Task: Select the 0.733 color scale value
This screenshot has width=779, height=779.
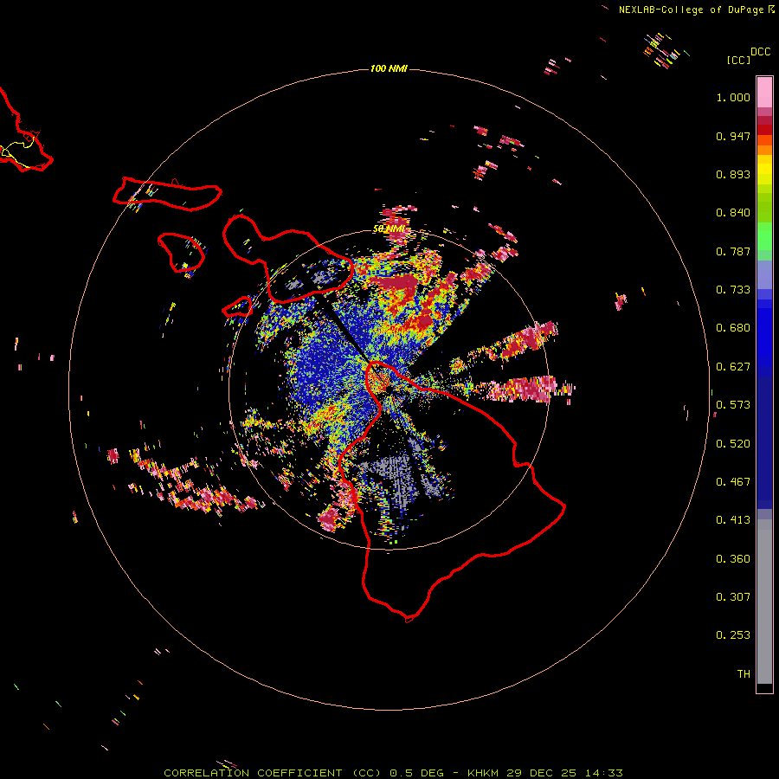Action: (x=733, y=290)
